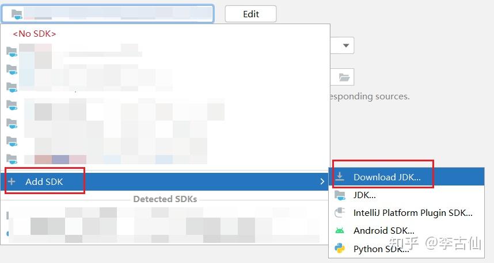
Task: Click the download arrow icon beside Download JDK
Action: 340,177
